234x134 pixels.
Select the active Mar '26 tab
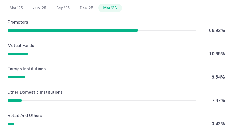coord(110,8)
